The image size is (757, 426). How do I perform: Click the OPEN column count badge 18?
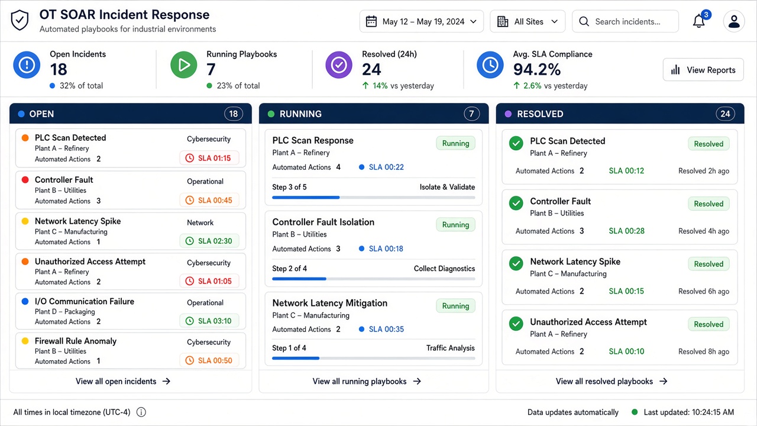pos(234,114)
